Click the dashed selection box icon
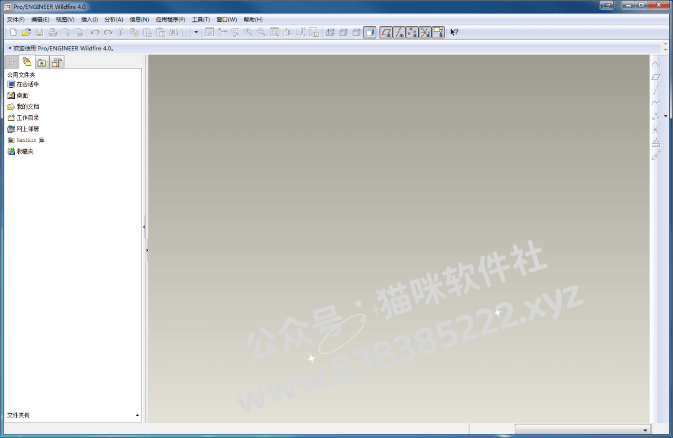Viewport: 673px width, 438px height. point(186,32)
